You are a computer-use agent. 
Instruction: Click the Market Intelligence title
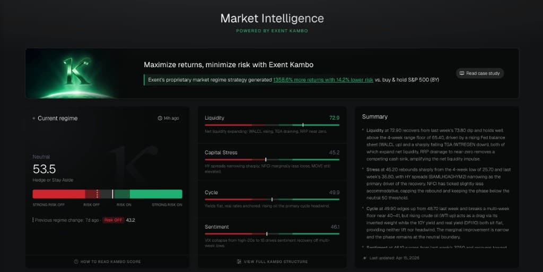(272, 19)
